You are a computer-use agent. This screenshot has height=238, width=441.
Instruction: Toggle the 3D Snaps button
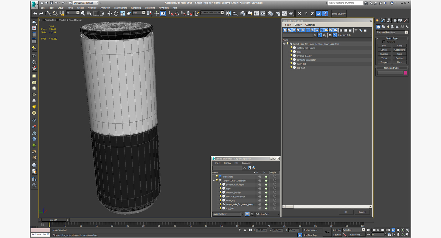170,13
